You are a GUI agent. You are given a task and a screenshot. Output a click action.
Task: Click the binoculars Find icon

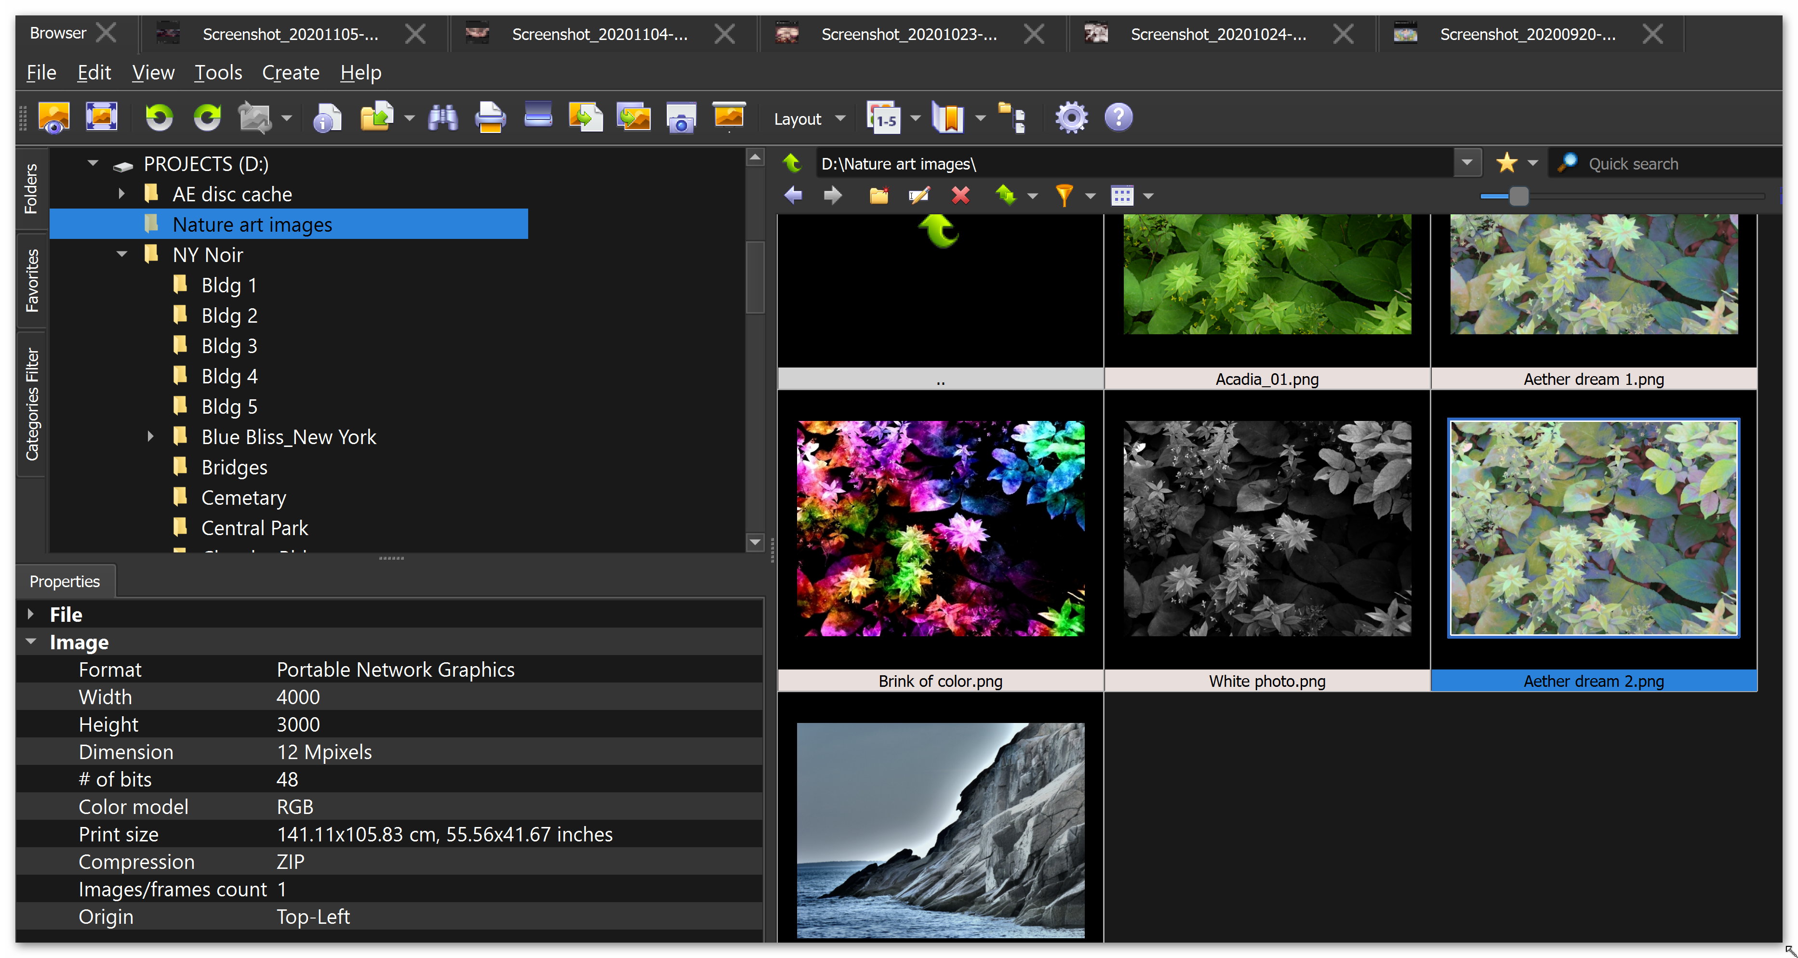pyautogui.click(x=442, y=117)
